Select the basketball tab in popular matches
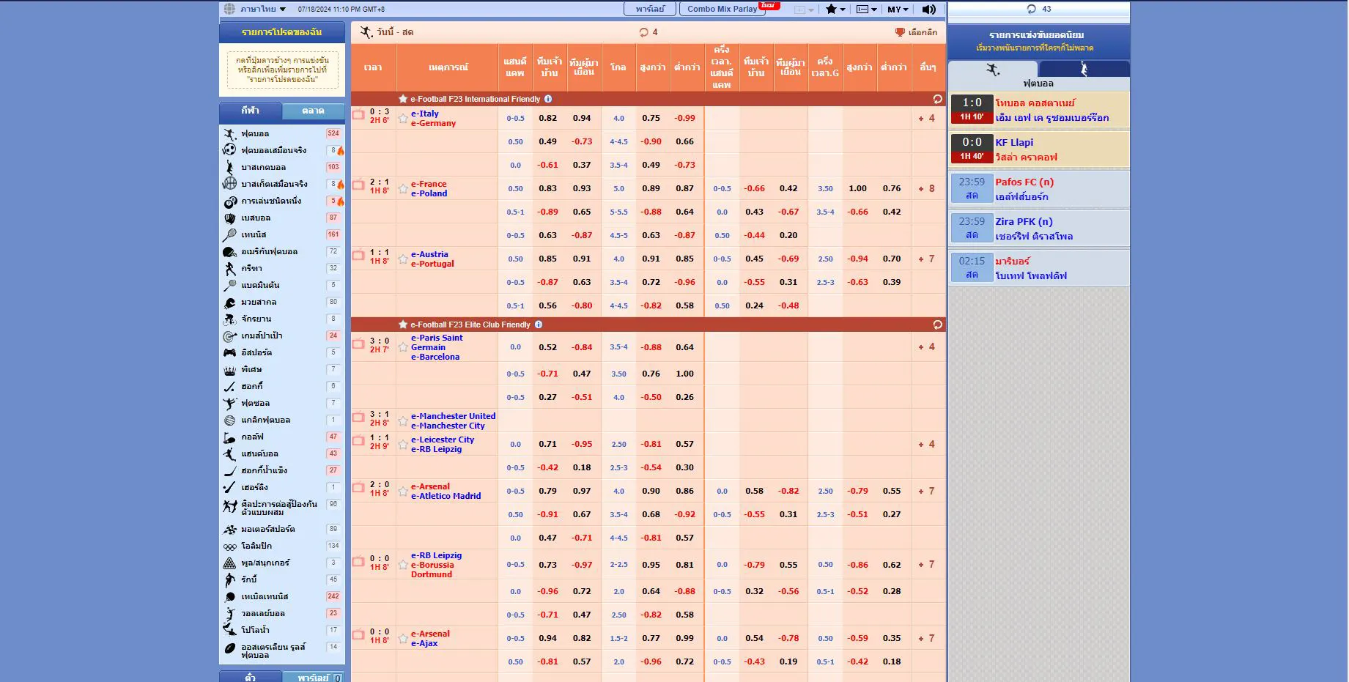Image resolution: width=1349 pixels, height=682 pixels. 1084,69
